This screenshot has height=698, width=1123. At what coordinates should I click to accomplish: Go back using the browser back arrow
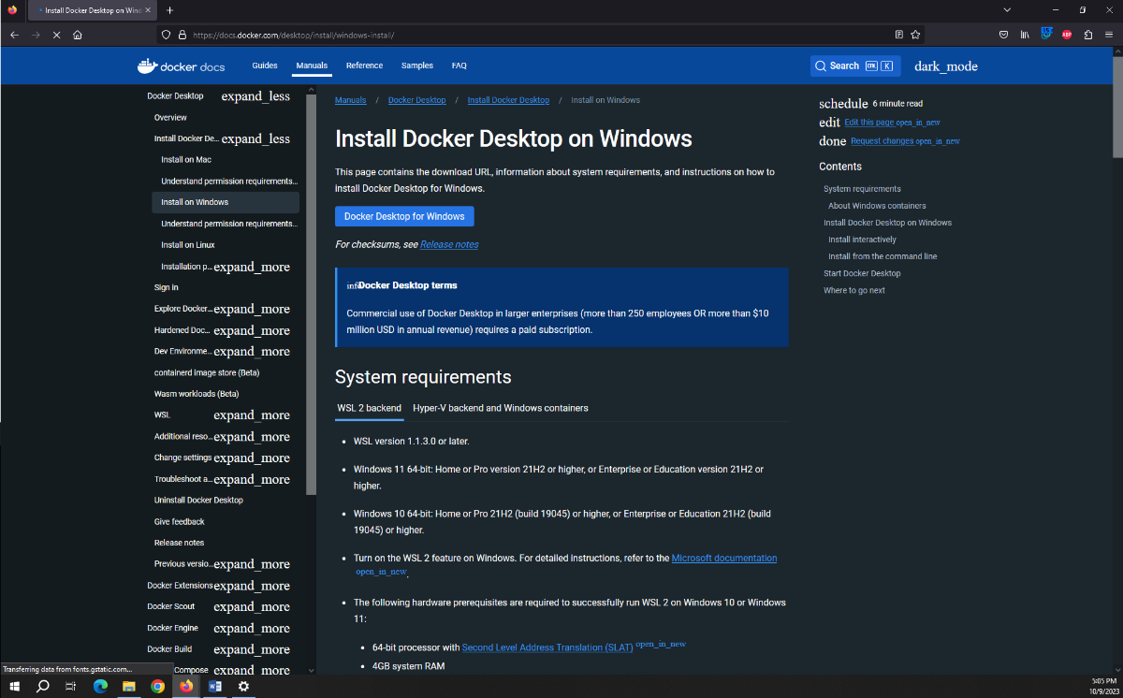14,35
